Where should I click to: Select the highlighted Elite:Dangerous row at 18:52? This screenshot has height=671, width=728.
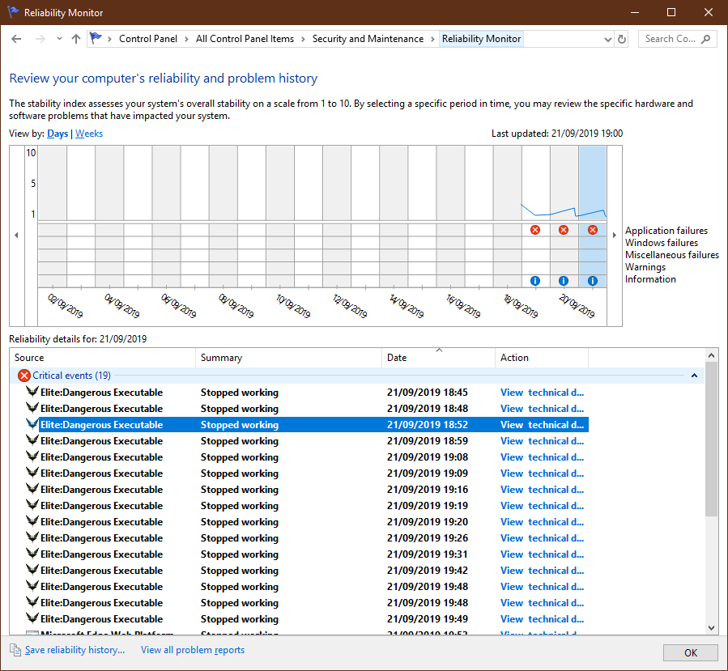(x=306, y=425)
